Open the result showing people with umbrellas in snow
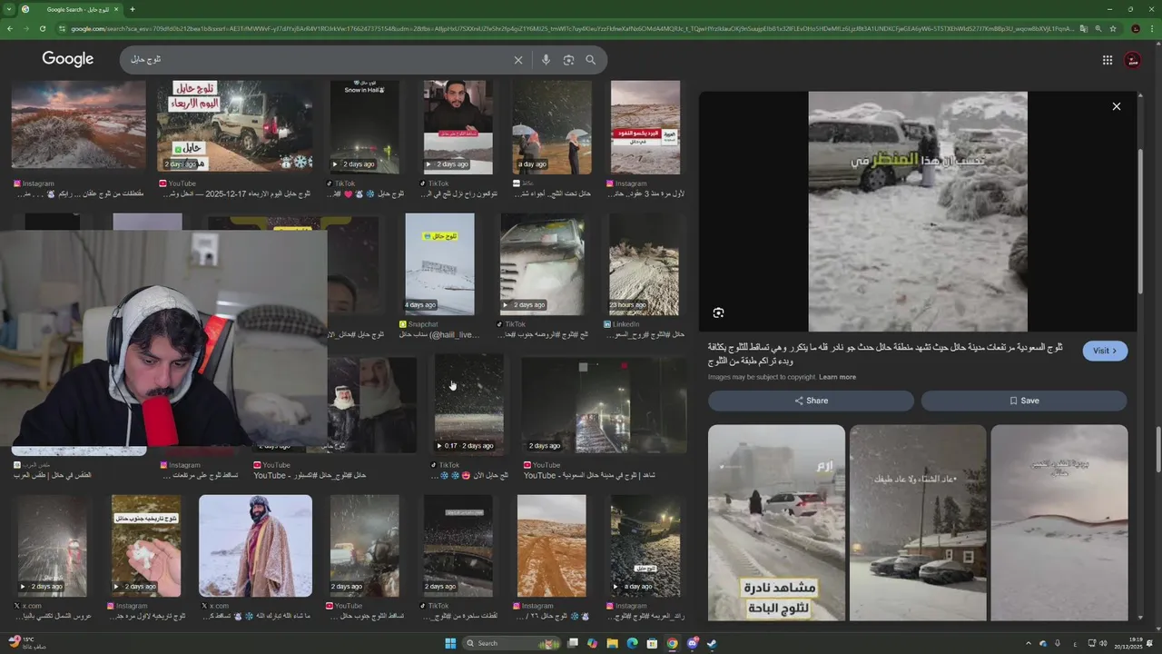 552,126
